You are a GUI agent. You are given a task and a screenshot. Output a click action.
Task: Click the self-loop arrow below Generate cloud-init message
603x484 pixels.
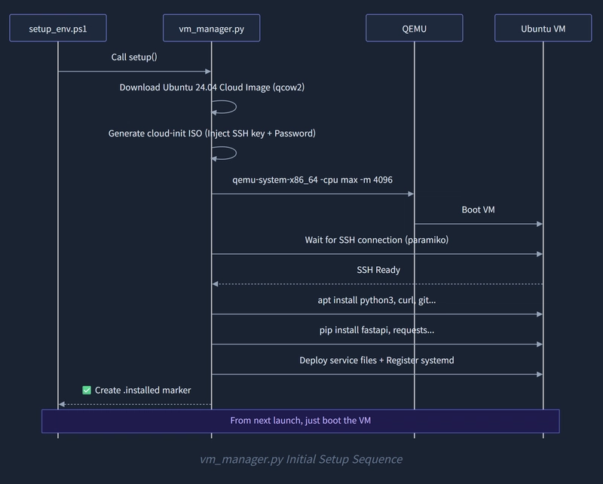pyautogui.click(x=226, y=153)
